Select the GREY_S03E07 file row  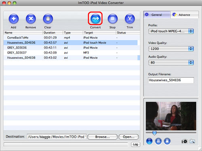(71, 53)
